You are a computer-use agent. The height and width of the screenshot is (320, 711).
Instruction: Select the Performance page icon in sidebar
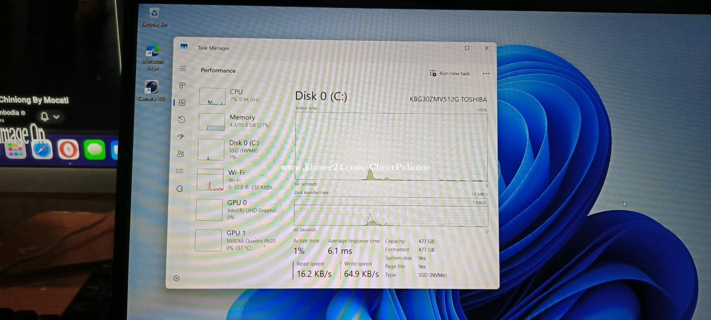[x=182, y=103]
